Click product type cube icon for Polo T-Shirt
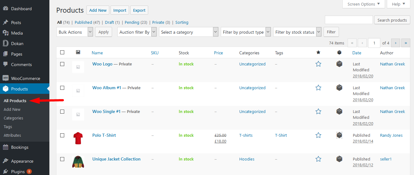This screenshot has height=175, width=414. click(x=339, y=135)
